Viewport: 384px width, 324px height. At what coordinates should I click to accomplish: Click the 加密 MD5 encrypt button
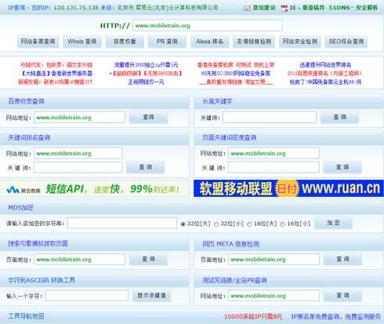(x=333, y=223)
